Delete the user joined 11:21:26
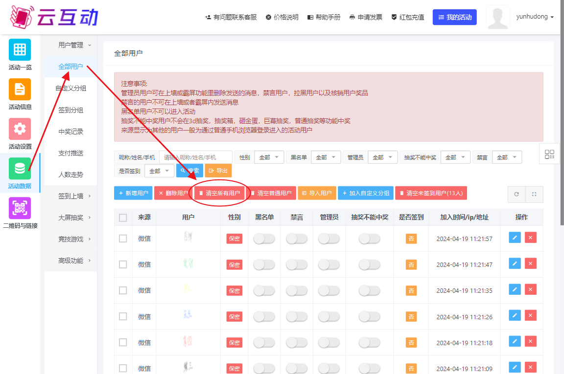Screen dimensions: 564x374 coord(531,315)
